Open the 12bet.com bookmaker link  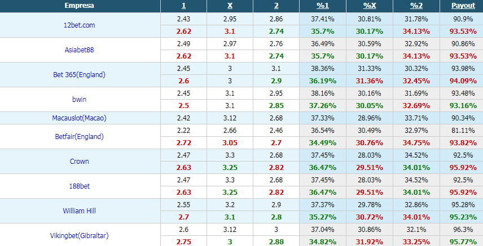pos(79,25)
